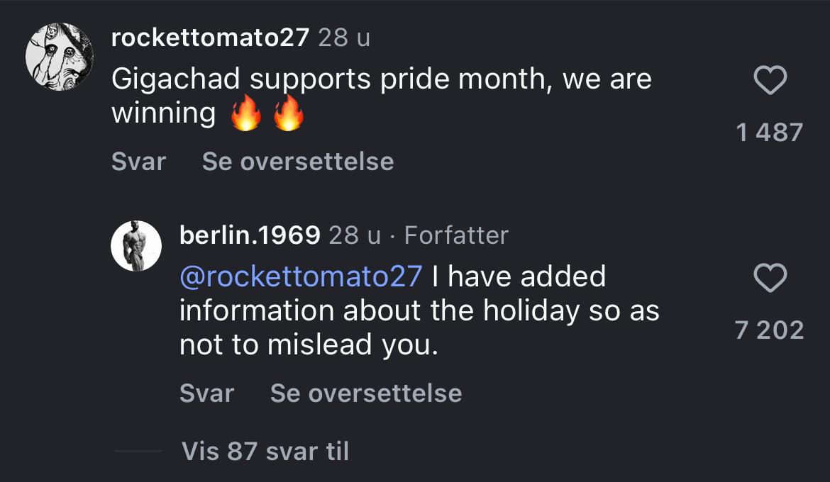View the 1 487 likes count

(770, 132)
